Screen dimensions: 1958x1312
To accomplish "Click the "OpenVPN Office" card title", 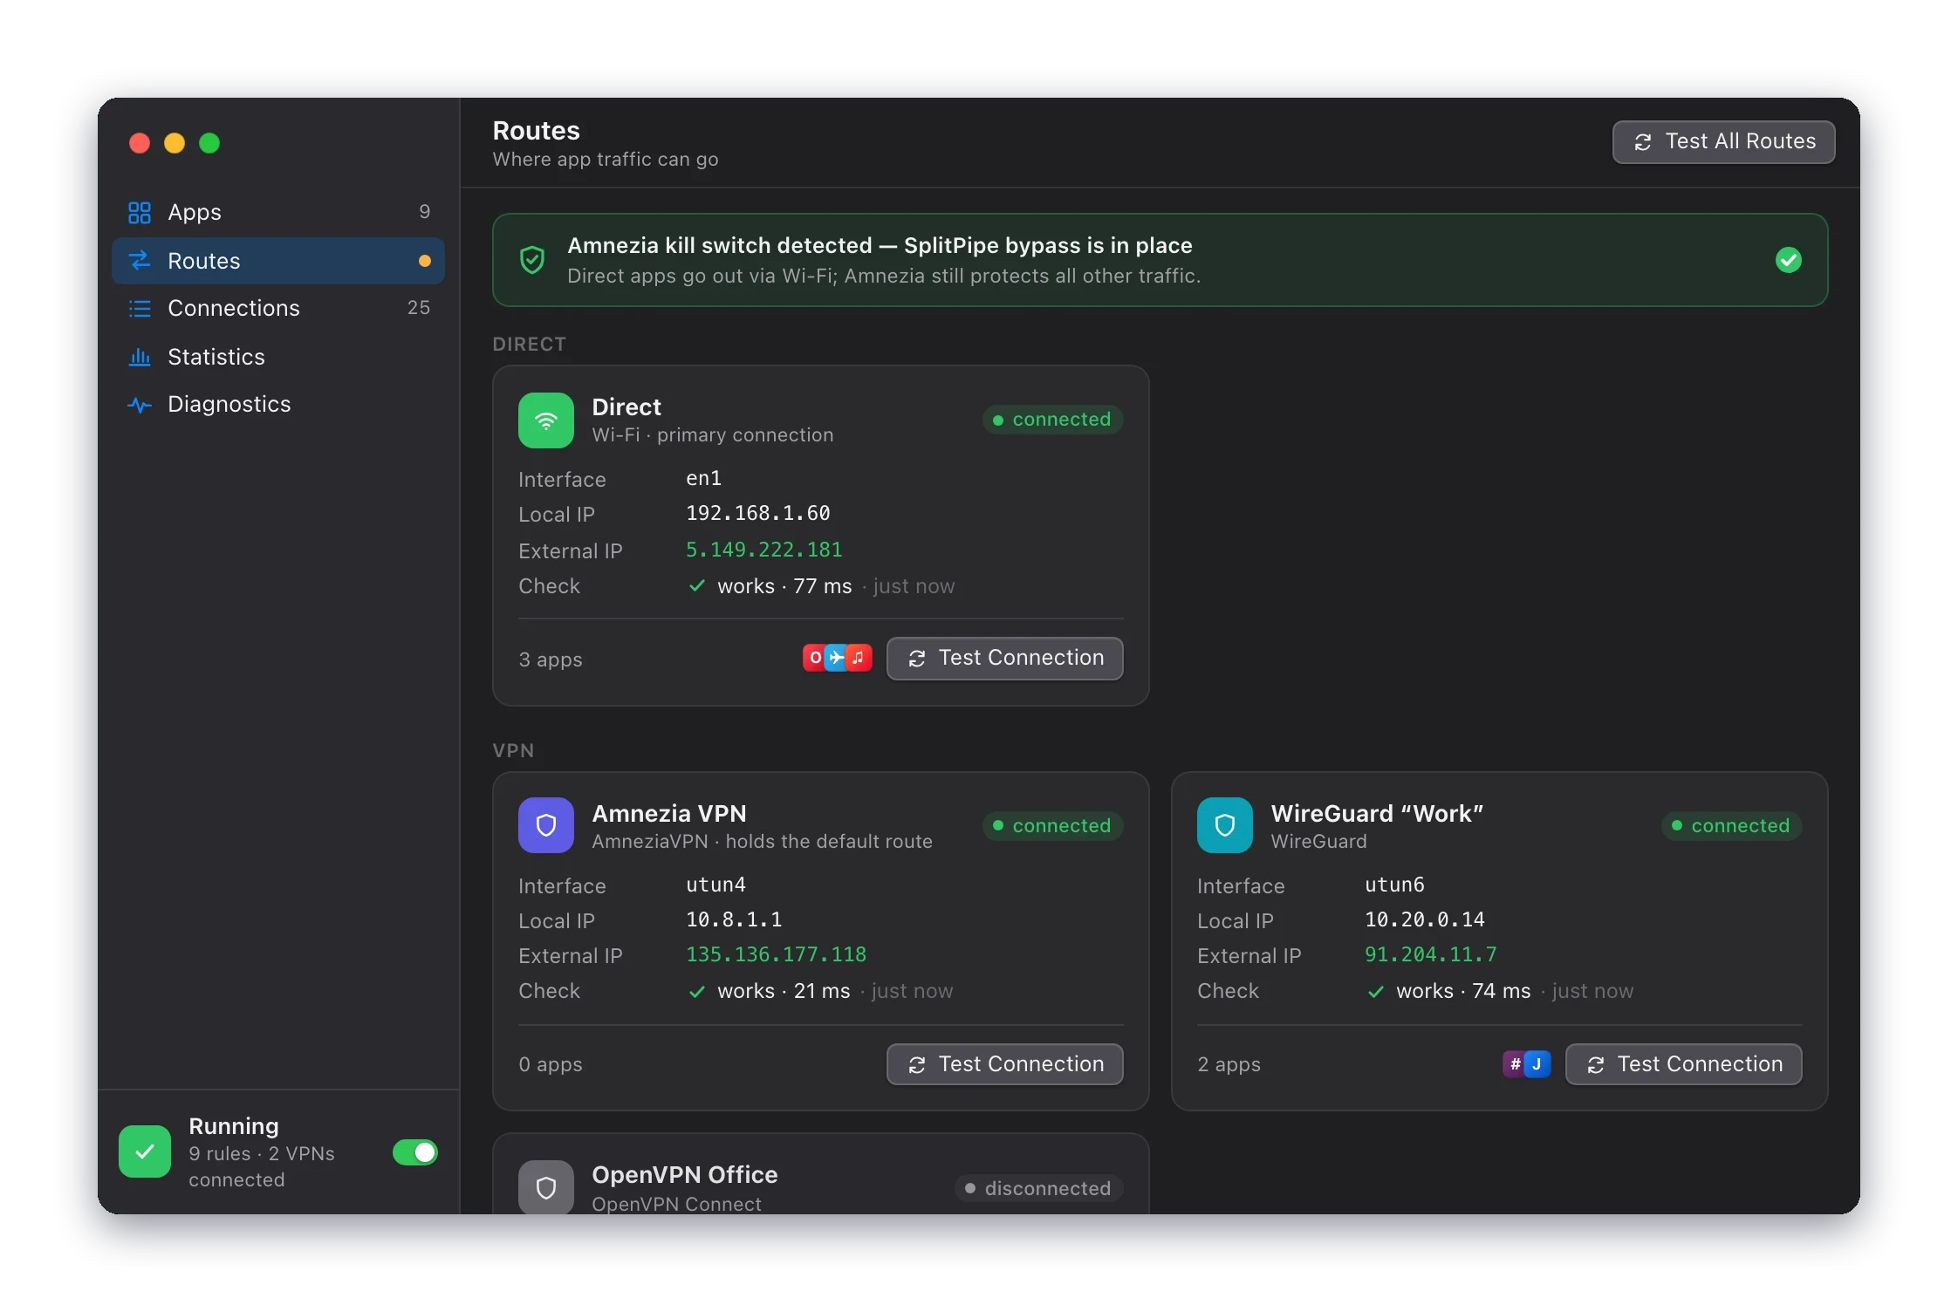I will (x=684, y=1175).
